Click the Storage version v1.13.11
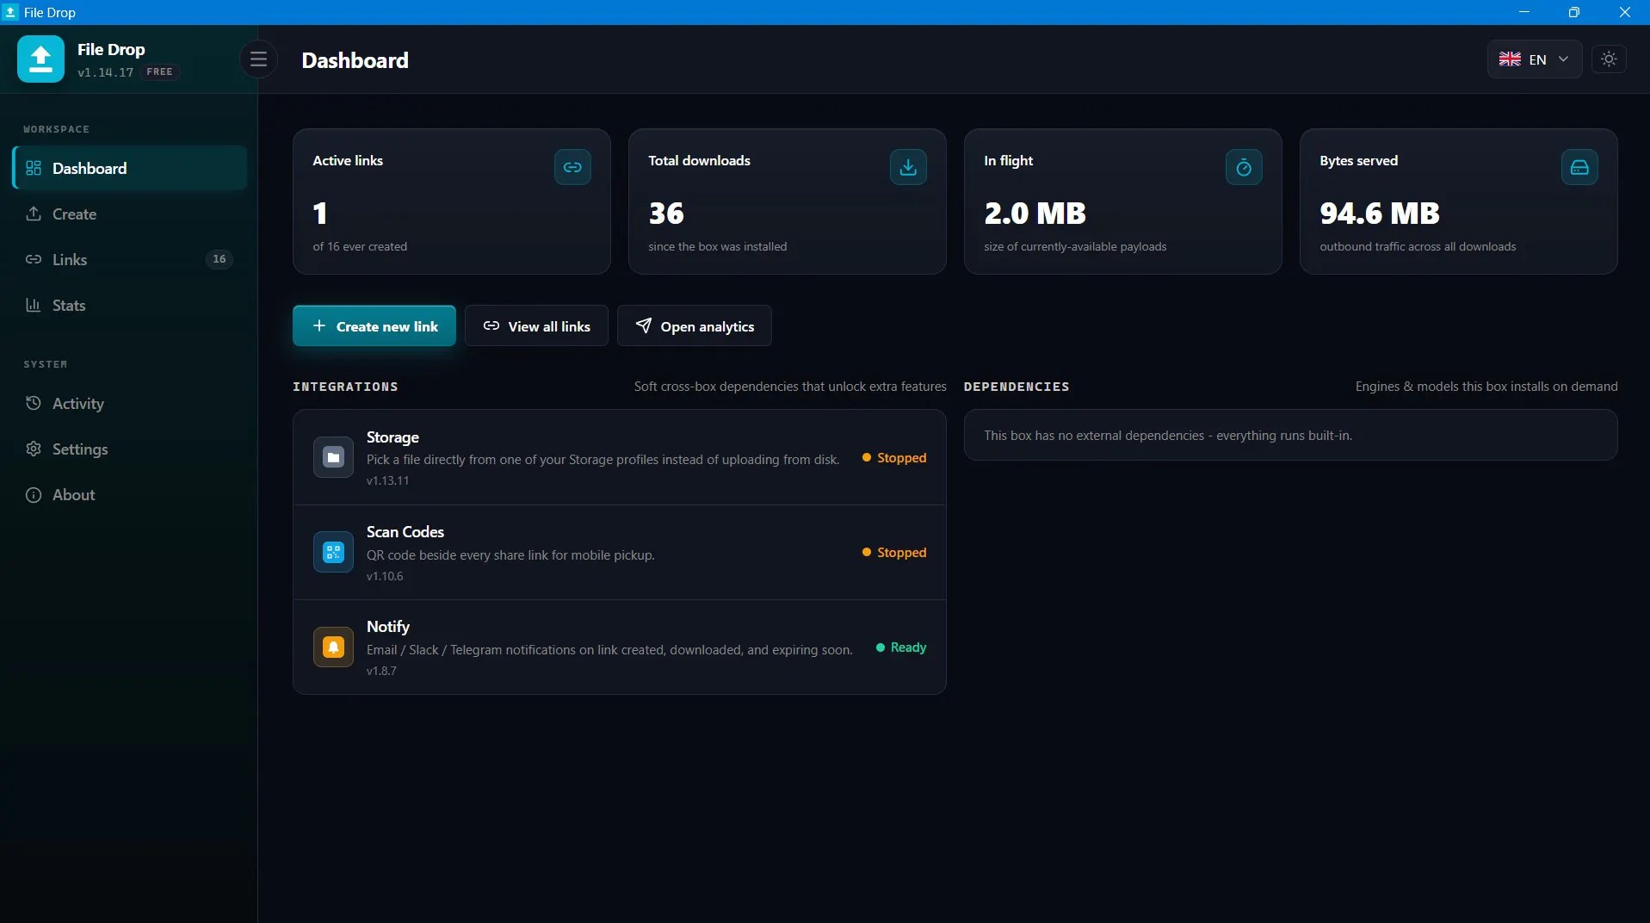This screenshot has height=923, width=1650. [x=388, y=480]
